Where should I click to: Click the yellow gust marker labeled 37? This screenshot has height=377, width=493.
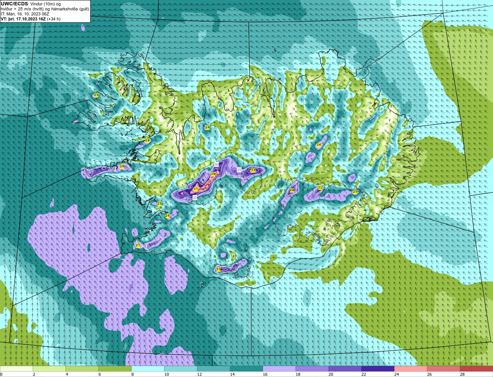[196, 189]
